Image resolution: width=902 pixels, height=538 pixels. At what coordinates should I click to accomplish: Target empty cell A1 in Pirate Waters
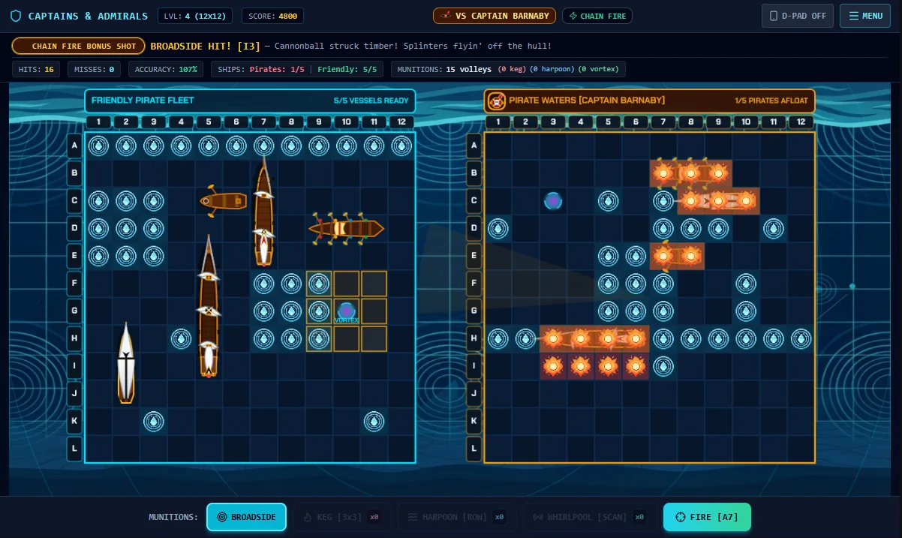click(x=498, y=146)
